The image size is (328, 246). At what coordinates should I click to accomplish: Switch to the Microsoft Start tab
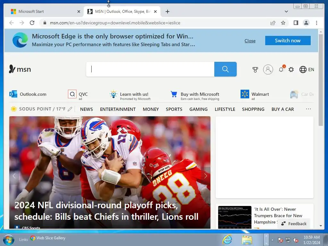point(44,12)
